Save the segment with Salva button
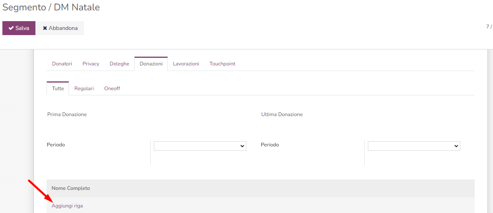This screenshot has height=213, width=493. [x=19, y=28]
